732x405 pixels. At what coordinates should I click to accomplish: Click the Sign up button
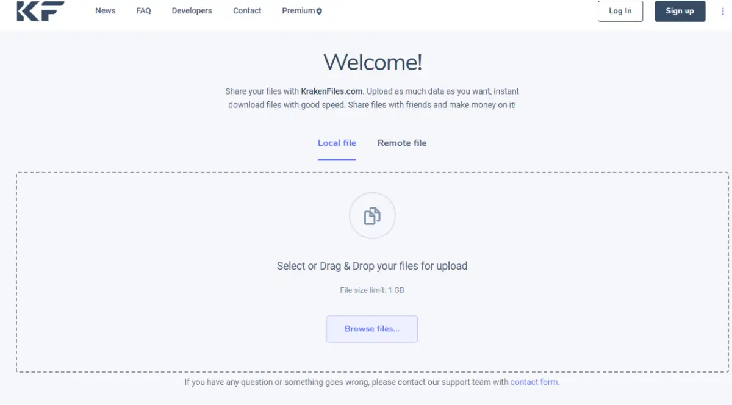click(x=680, y=11)
